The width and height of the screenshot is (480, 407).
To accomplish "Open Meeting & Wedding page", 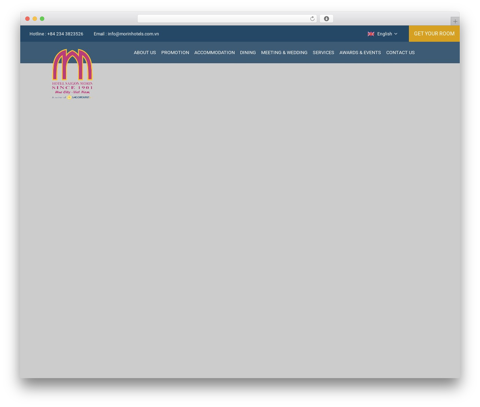I will [284, 53].
